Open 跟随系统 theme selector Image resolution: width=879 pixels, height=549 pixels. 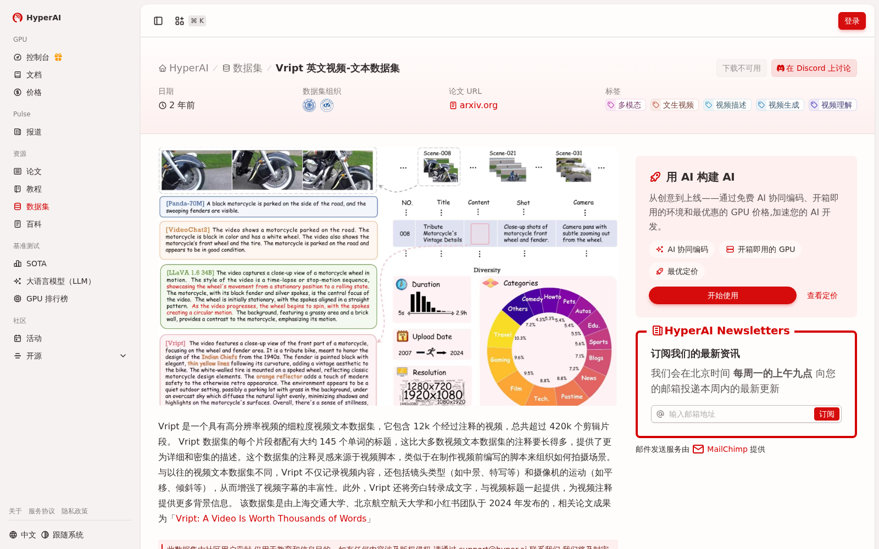[63, 535]
